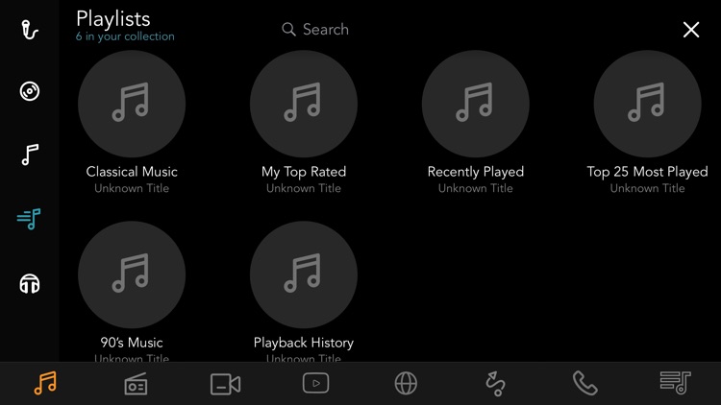The image size is (721, 405).
Task: Close the Playlists view
Action: click(690, 30)
